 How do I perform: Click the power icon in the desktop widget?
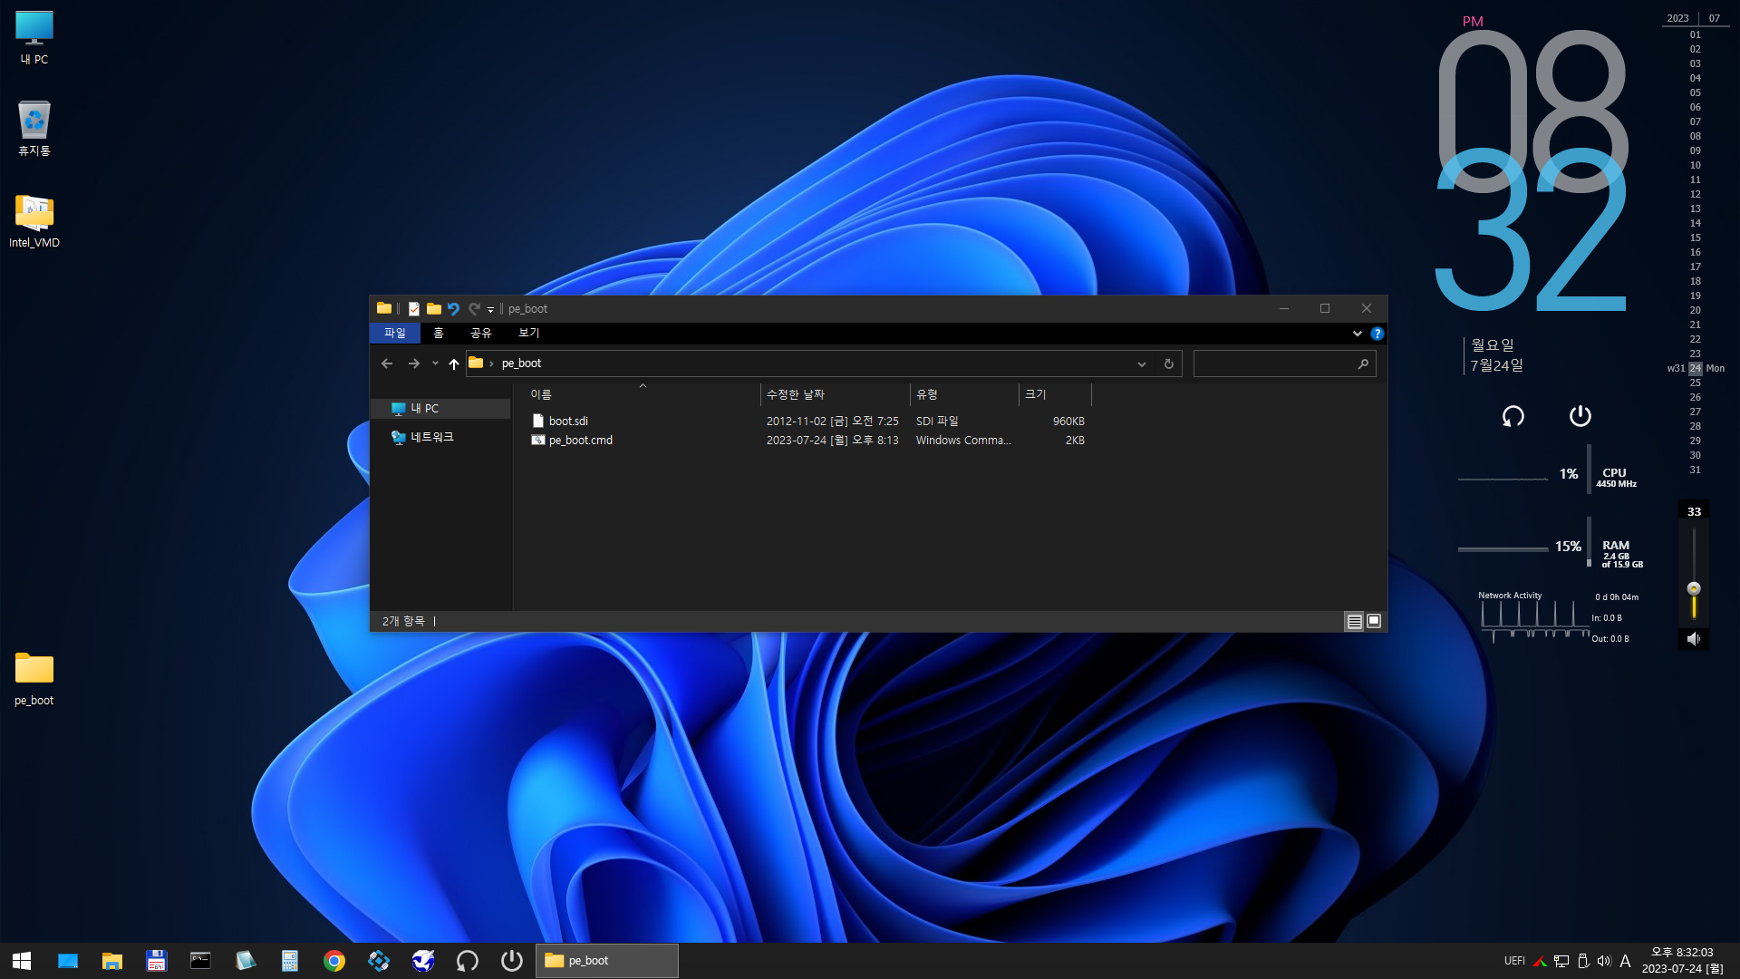point(1580,416)
